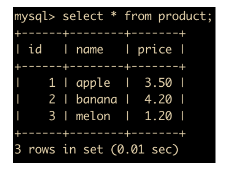Viewport: 225px width, 170px height.
Task: Click the table name product; in the query
Action: click(185, 16)
